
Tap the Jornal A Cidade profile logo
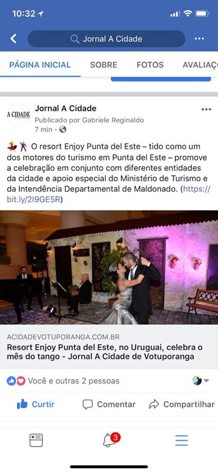[18, 115]
